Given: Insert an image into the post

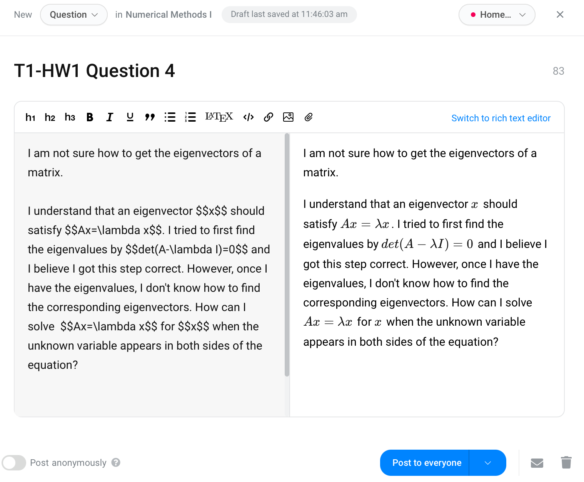Looking at the screenshot, I should click(x=288, y=117).
